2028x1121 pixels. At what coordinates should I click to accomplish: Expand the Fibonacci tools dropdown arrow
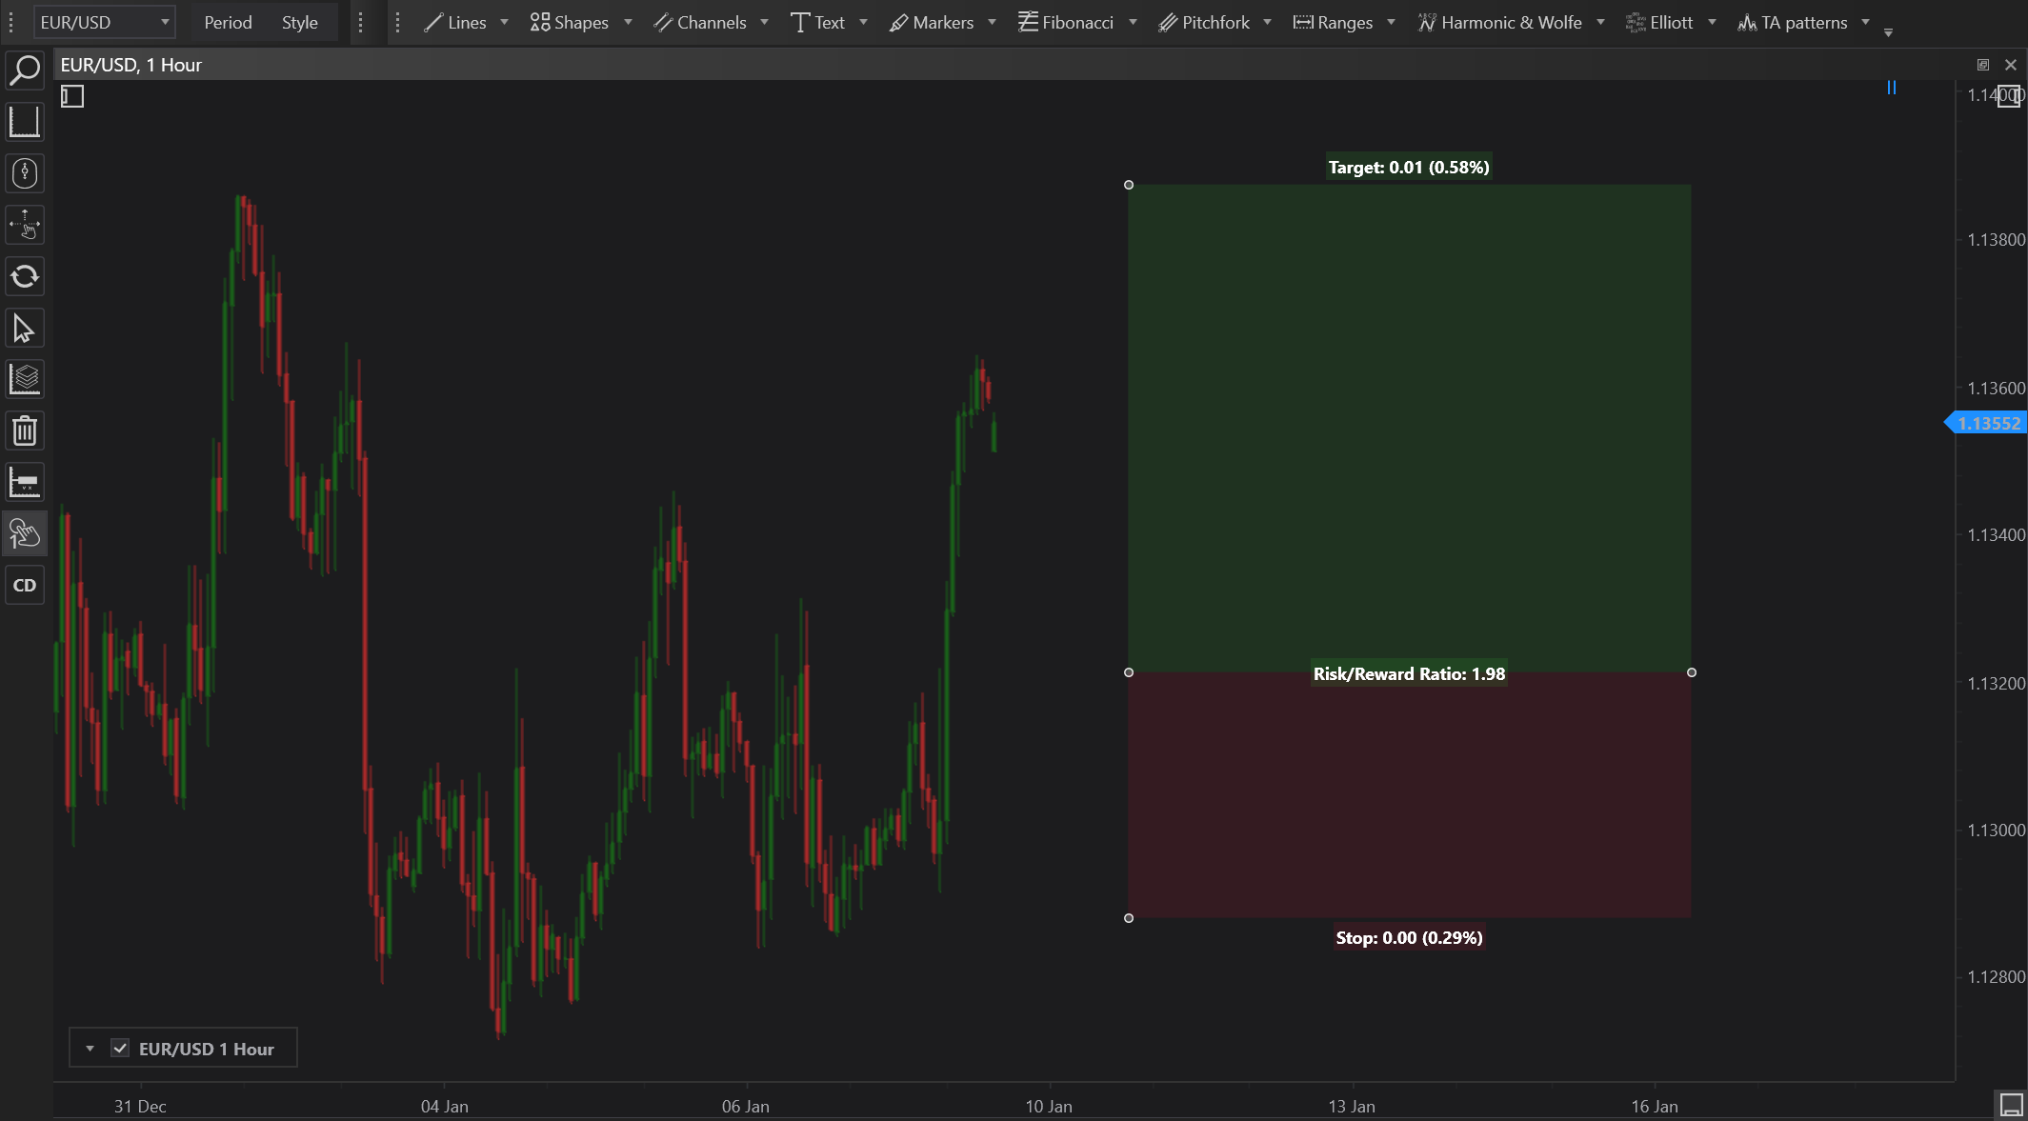click(x=1133, y=22)
